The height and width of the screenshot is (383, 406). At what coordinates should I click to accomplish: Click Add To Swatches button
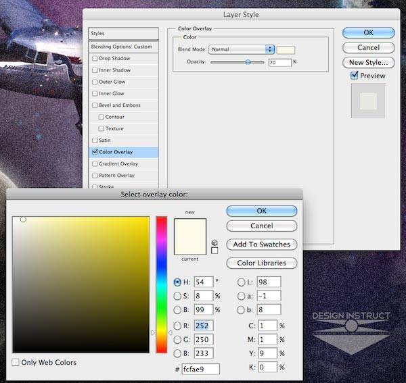[x=261, y=245]
